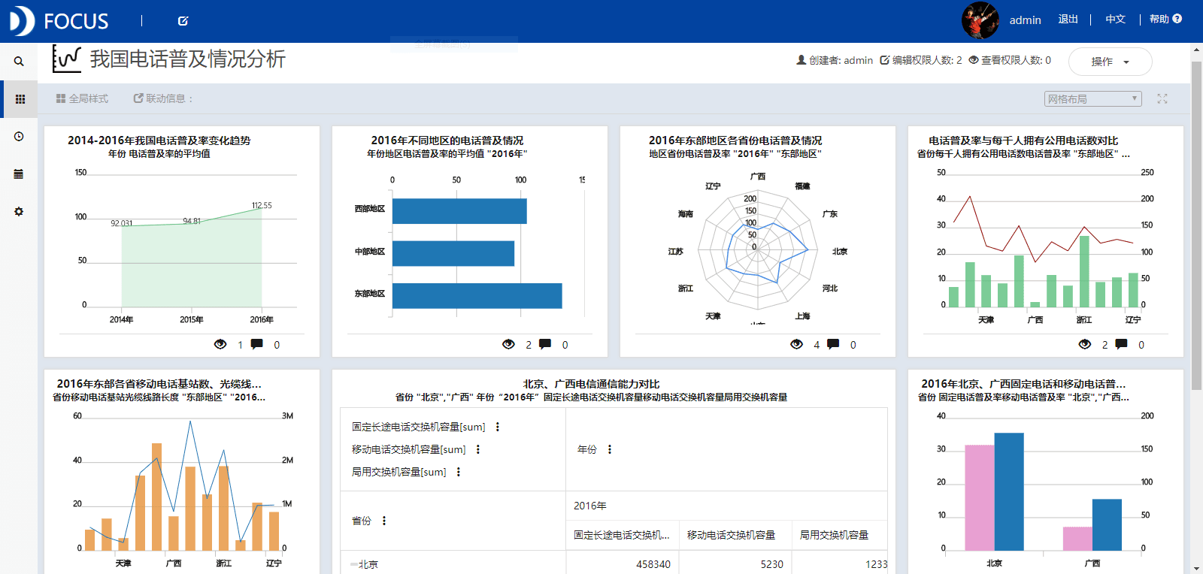Click the edit pencil icon in header
This screenshot has width=1203, height=574.
coord(183,21)
